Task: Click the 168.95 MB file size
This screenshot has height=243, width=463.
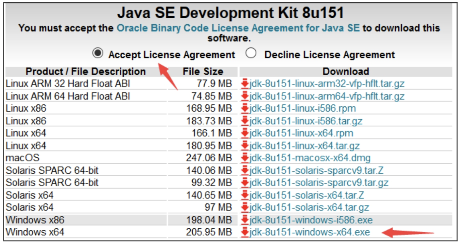Action: tap(209, 108)
